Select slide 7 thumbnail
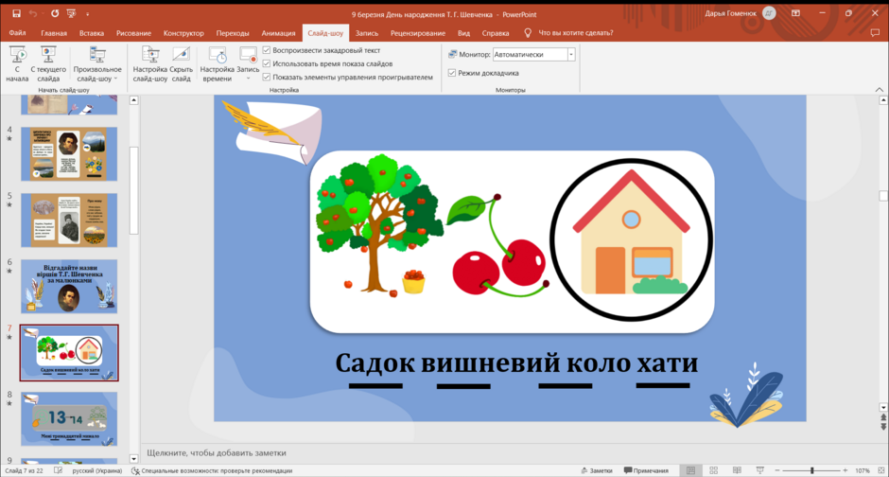Viewport: 889px width, 477px height. click(x=69, y=353)
